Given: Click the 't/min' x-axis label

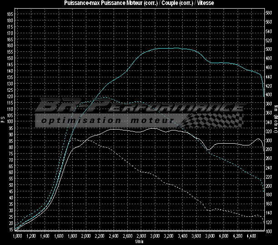Looking at the screenshot, I should click(x=139, y=242).
